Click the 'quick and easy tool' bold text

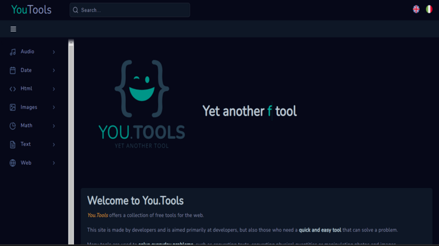point(320,230)
